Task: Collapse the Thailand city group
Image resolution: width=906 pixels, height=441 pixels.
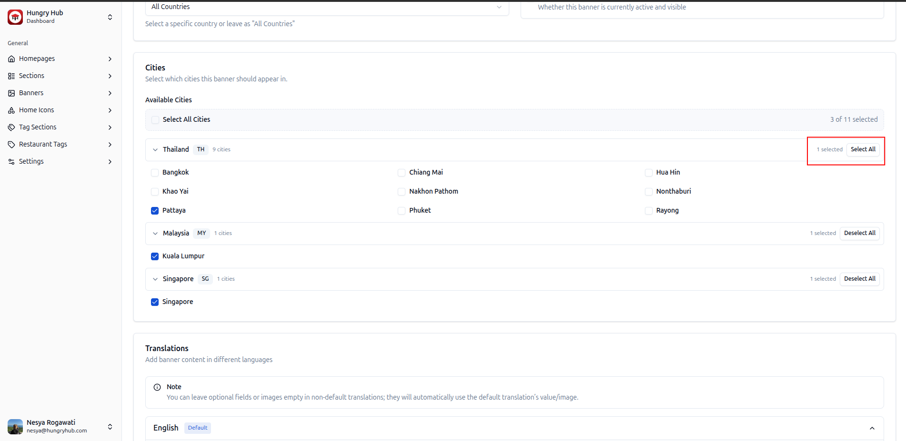Action: click(155, 150)
